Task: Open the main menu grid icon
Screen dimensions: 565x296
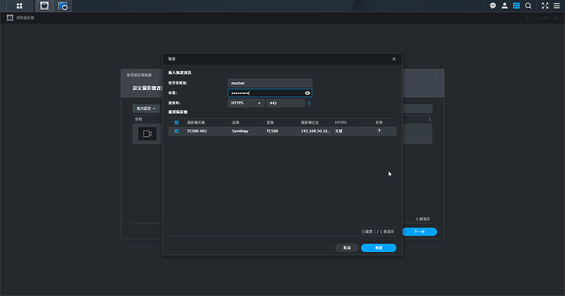Action: click(20, 5)
